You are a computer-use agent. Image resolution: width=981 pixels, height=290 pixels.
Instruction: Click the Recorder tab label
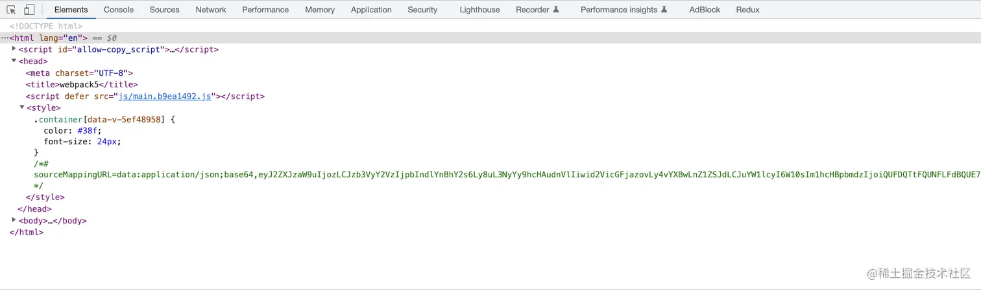(x=533, y=10)
